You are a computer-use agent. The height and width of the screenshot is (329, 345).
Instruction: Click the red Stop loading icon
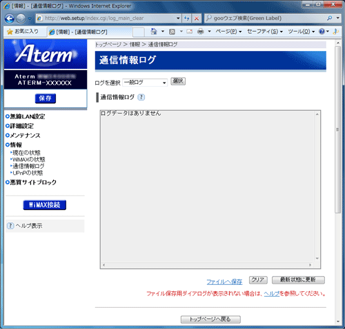click(197, 19)
